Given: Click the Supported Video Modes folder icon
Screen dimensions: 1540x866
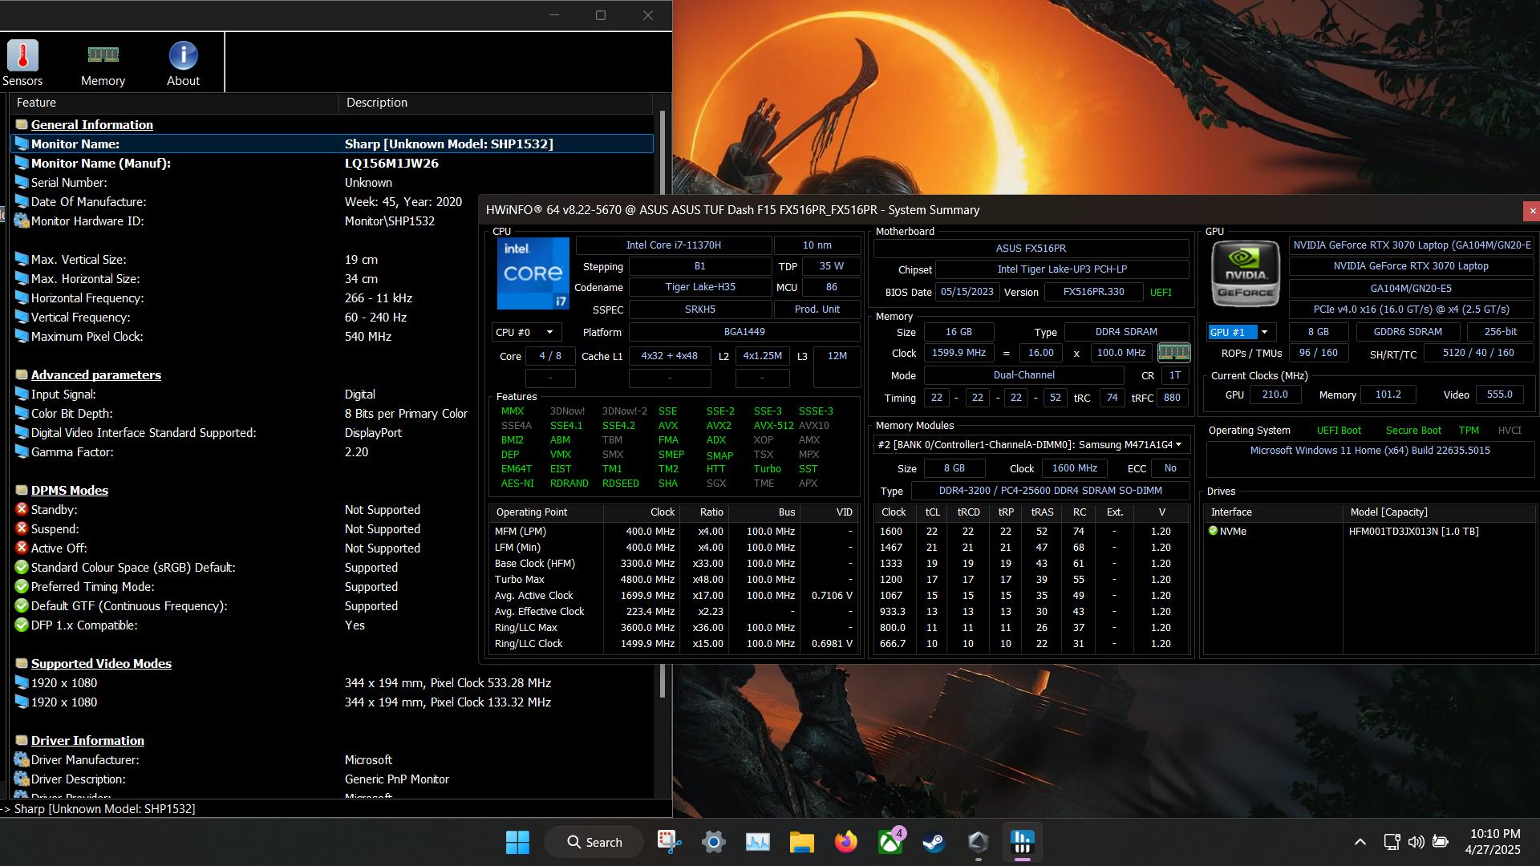Looking at the screenshot, I should [x=22, y=663].
